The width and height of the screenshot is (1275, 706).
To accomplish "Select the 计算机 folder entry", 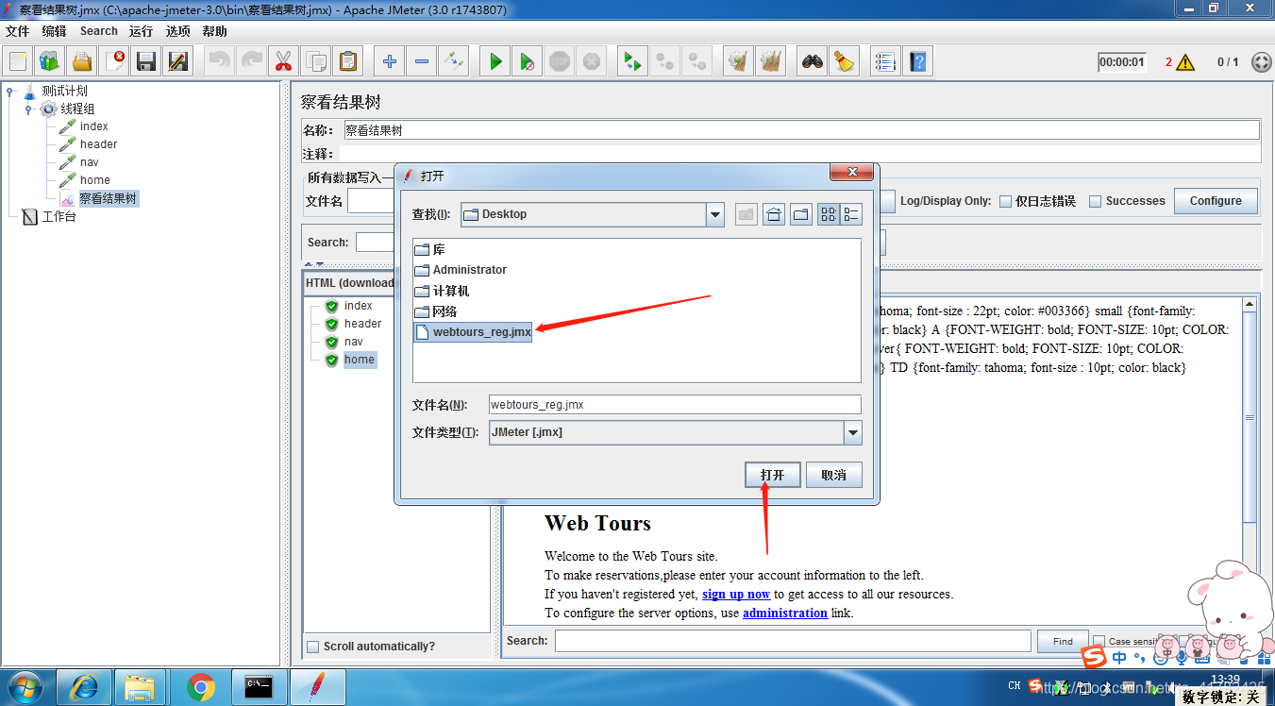I will coord(442,291).
